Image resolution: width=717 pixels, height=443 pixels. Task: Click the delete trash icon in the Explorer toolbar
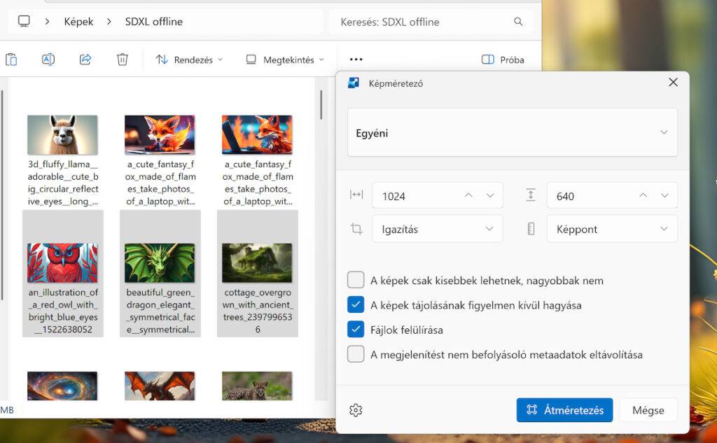pos(122,59)
